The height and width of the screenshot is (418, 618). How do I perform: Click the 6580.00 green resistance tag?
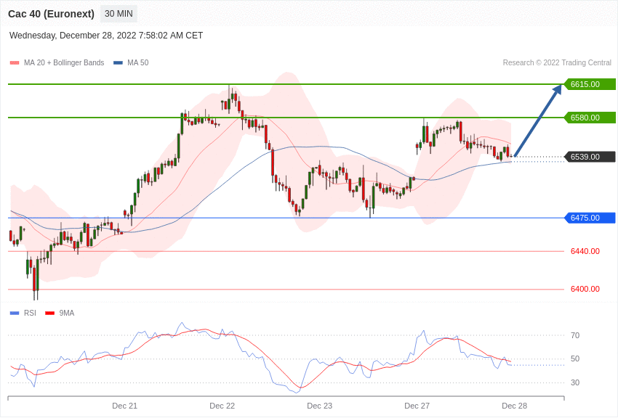(x=590, y=118)
